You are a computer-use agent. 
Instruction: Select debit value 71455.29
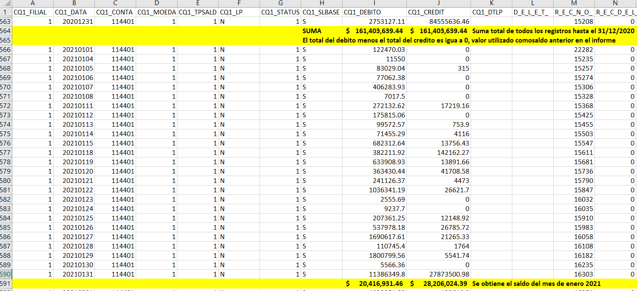coord(374,134)
